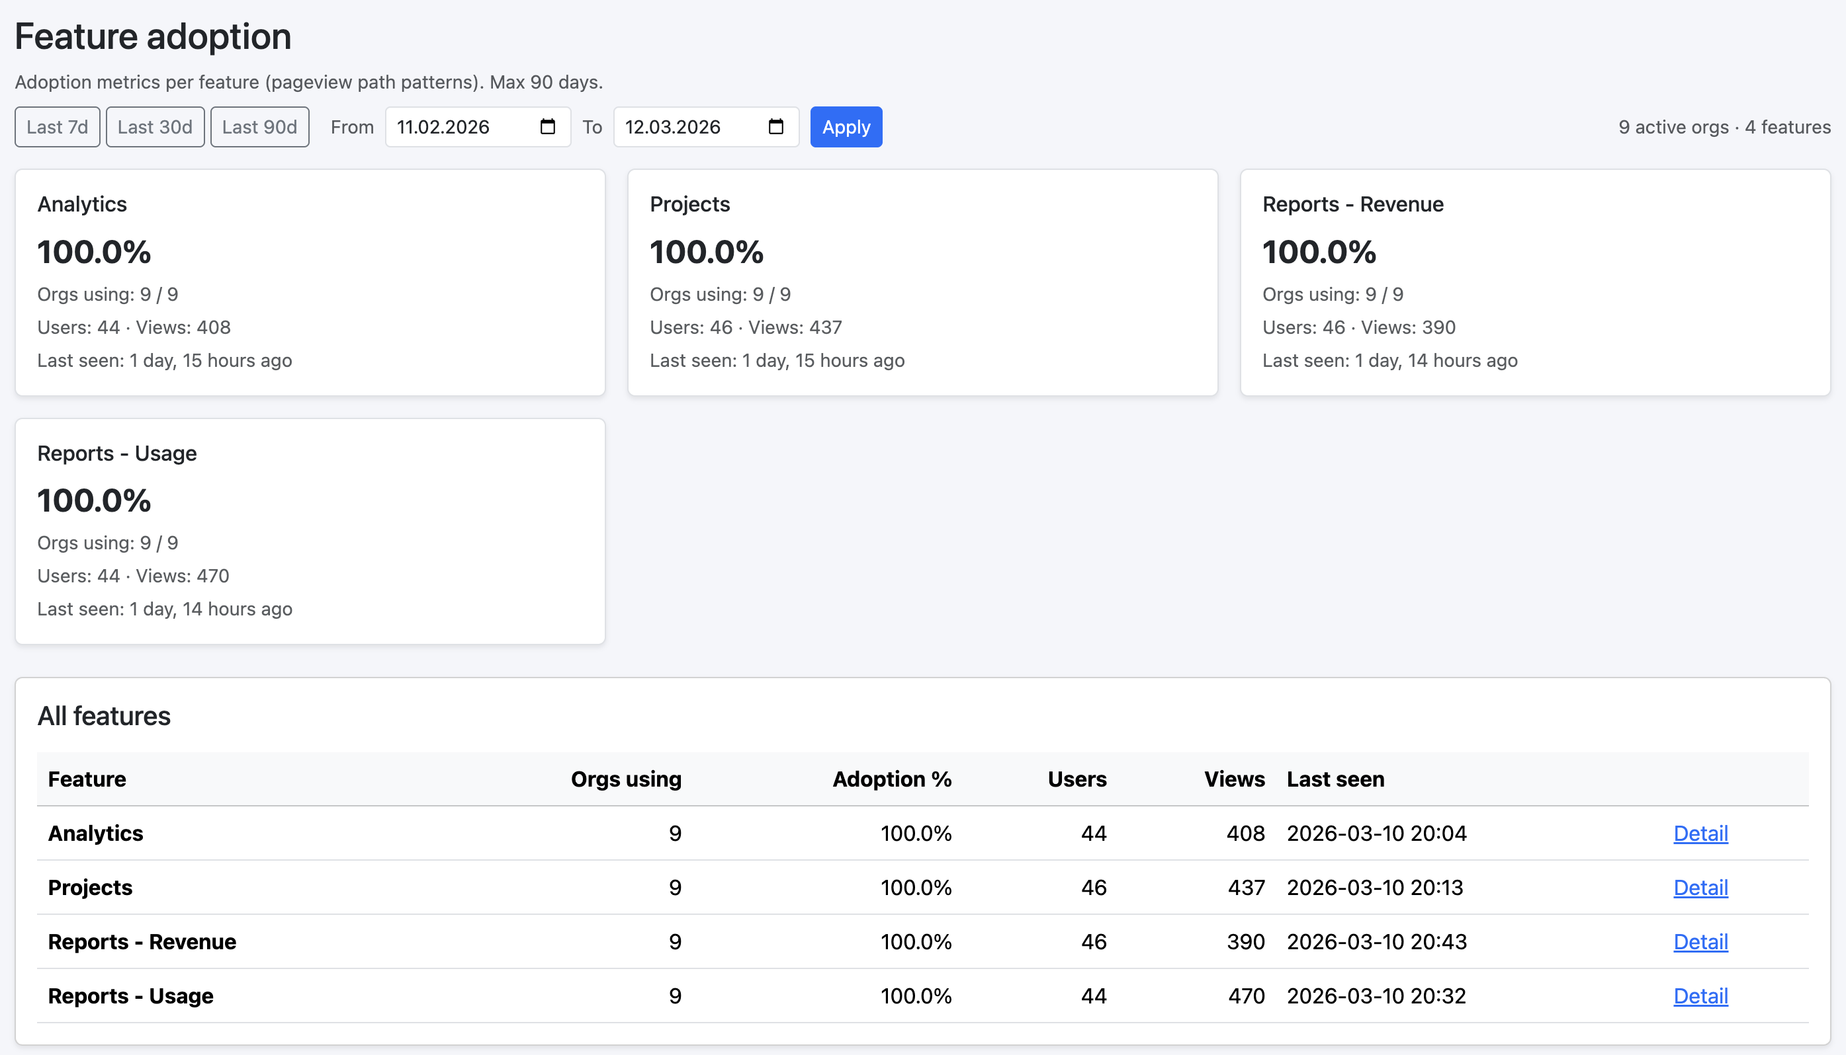Open Detail for Reports - Revenue
Viewport: 1846px width, 1055px height.
1700,941
